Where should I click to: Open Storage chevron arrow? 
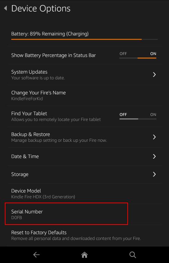[x=154, y=174]
